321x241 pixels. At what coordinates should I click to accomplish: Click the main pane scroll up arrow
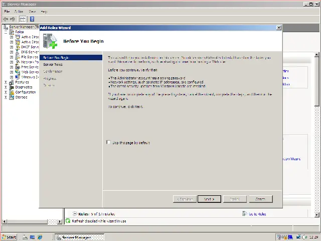pos(316,55)
